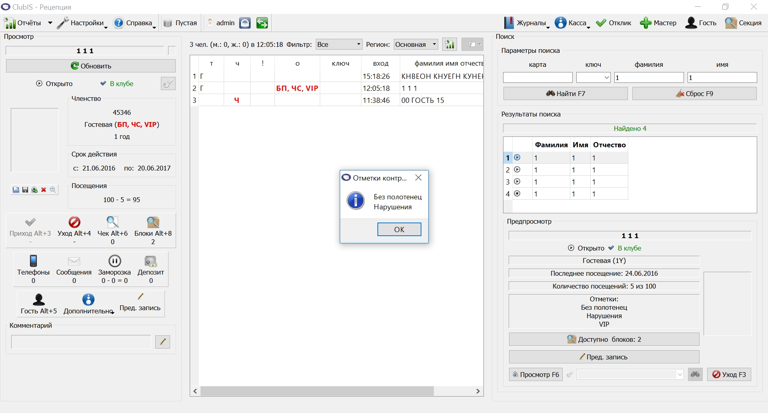This screenshot has width=768, height=413.
Task: Click the green switch-user arrows icon
Action: click(262, 23)
